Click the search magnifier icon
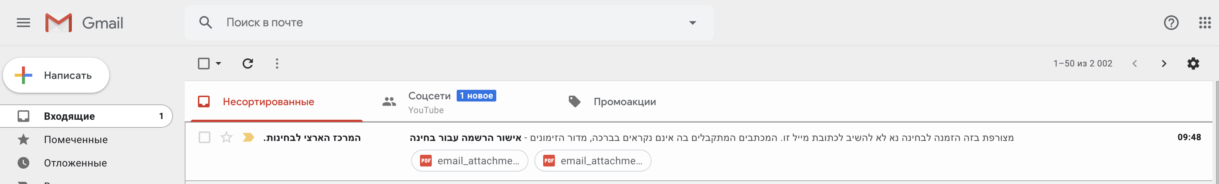This screenshot has height=184, width=1219. point(205,23)
